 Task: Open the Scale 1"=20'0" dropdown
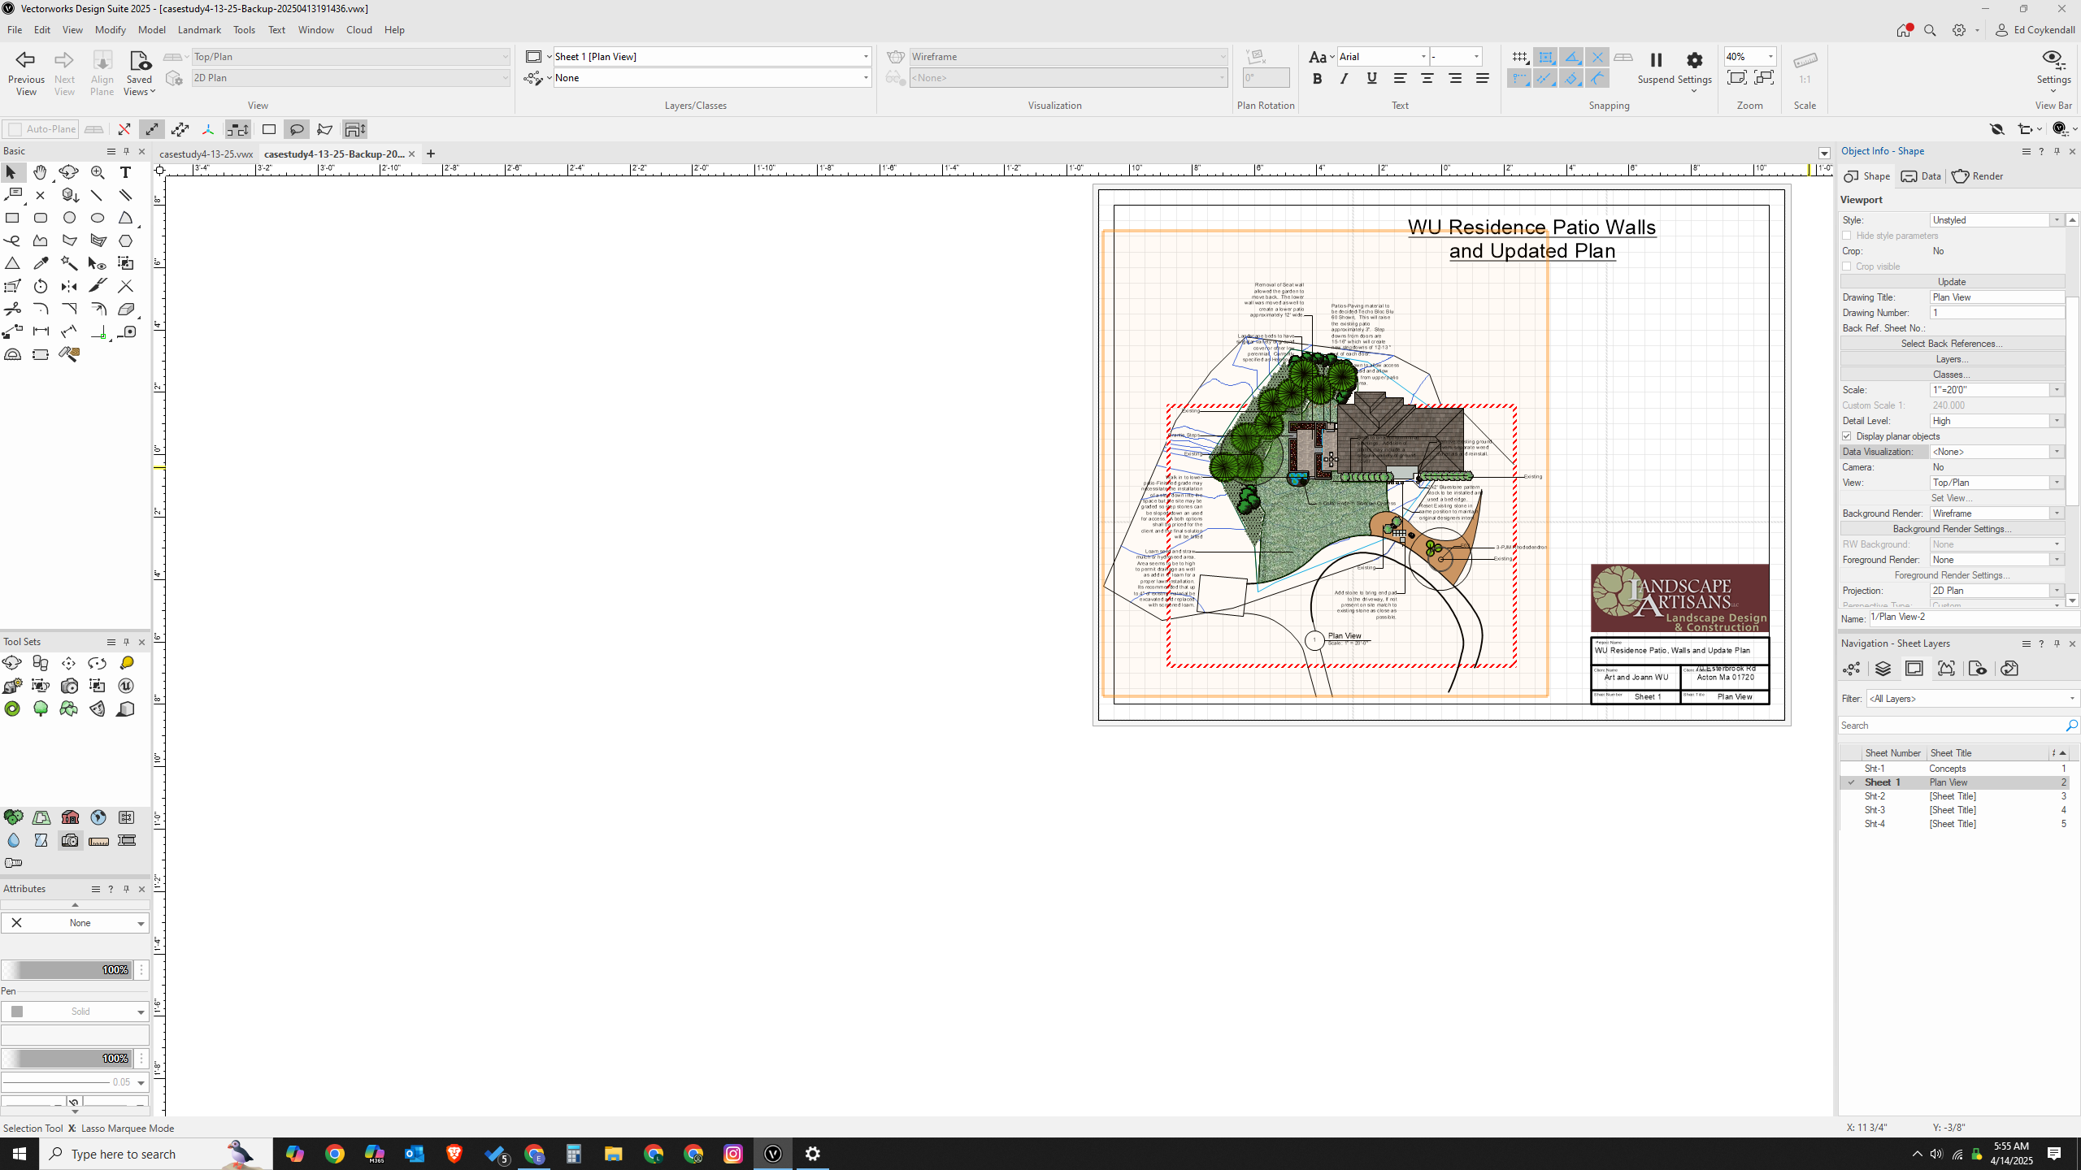tap(2057, 390)
